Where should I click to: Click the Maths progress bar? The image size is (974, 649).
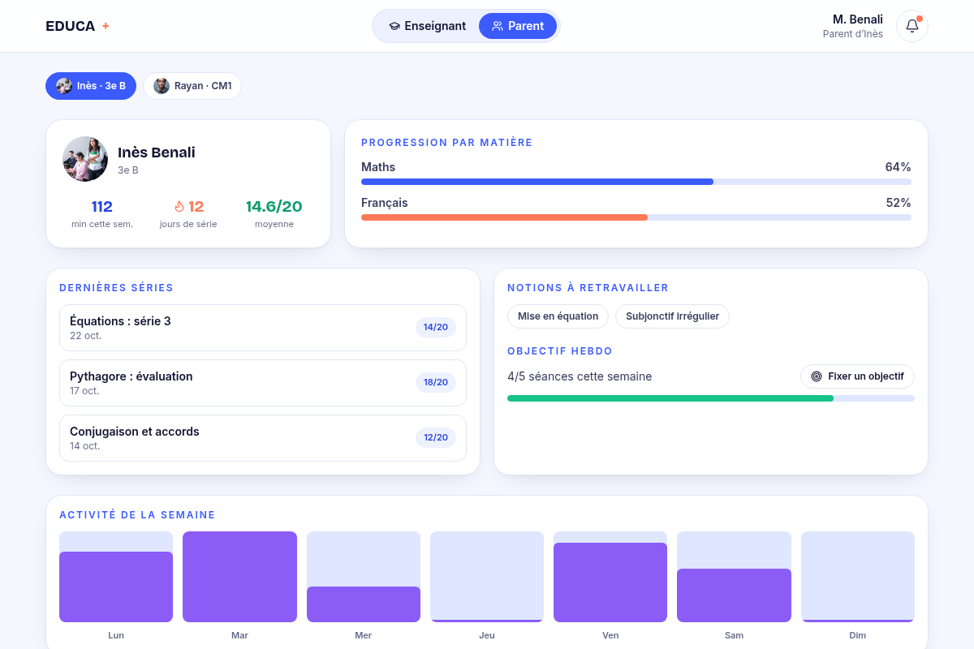[636, 182]
